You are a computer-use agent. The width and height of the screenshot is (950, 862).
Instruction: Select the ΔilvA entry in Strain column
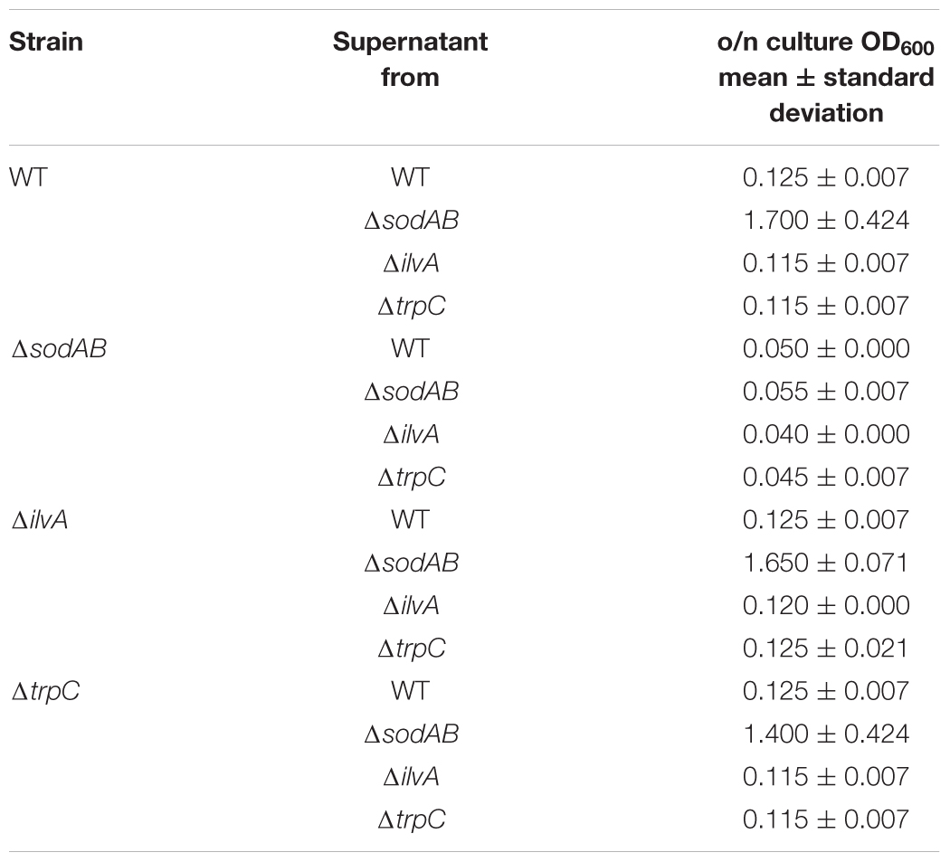(x=40, y=520)
